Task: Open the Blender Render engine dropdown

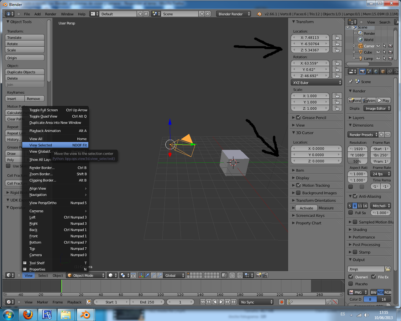Action: tap(233, 14)
